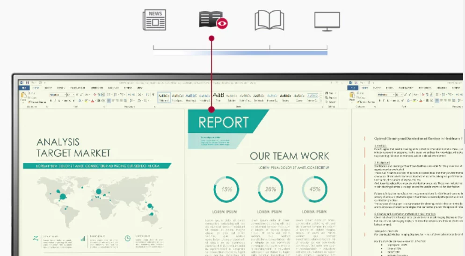Click the red marker on the mode slider

click(x=211, y=38)
